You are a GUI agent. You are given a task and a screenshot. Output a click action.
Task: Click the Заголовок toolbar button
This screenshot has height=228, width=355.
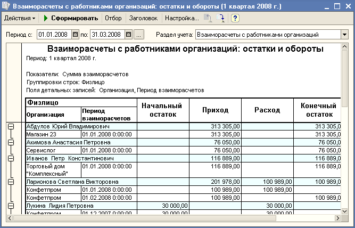click(x=143, y=18)
